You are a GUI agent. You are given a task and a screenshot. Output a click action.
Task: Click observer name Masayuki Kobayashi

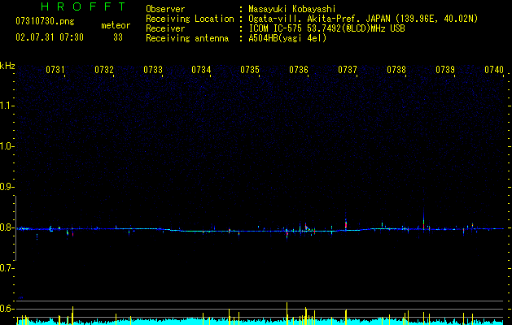pos(292,9)
